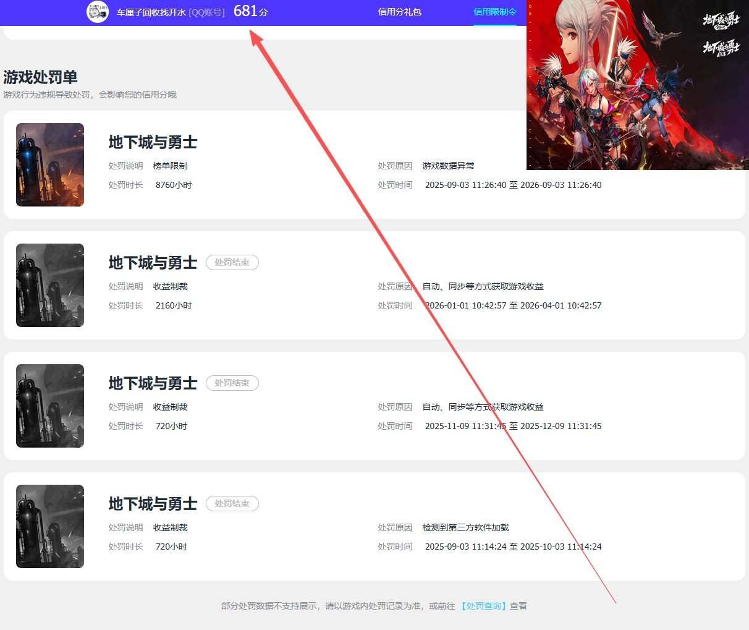749x630 pixels.
Task: Select the 榜单限制 penalty description
Action: [170, 166]
